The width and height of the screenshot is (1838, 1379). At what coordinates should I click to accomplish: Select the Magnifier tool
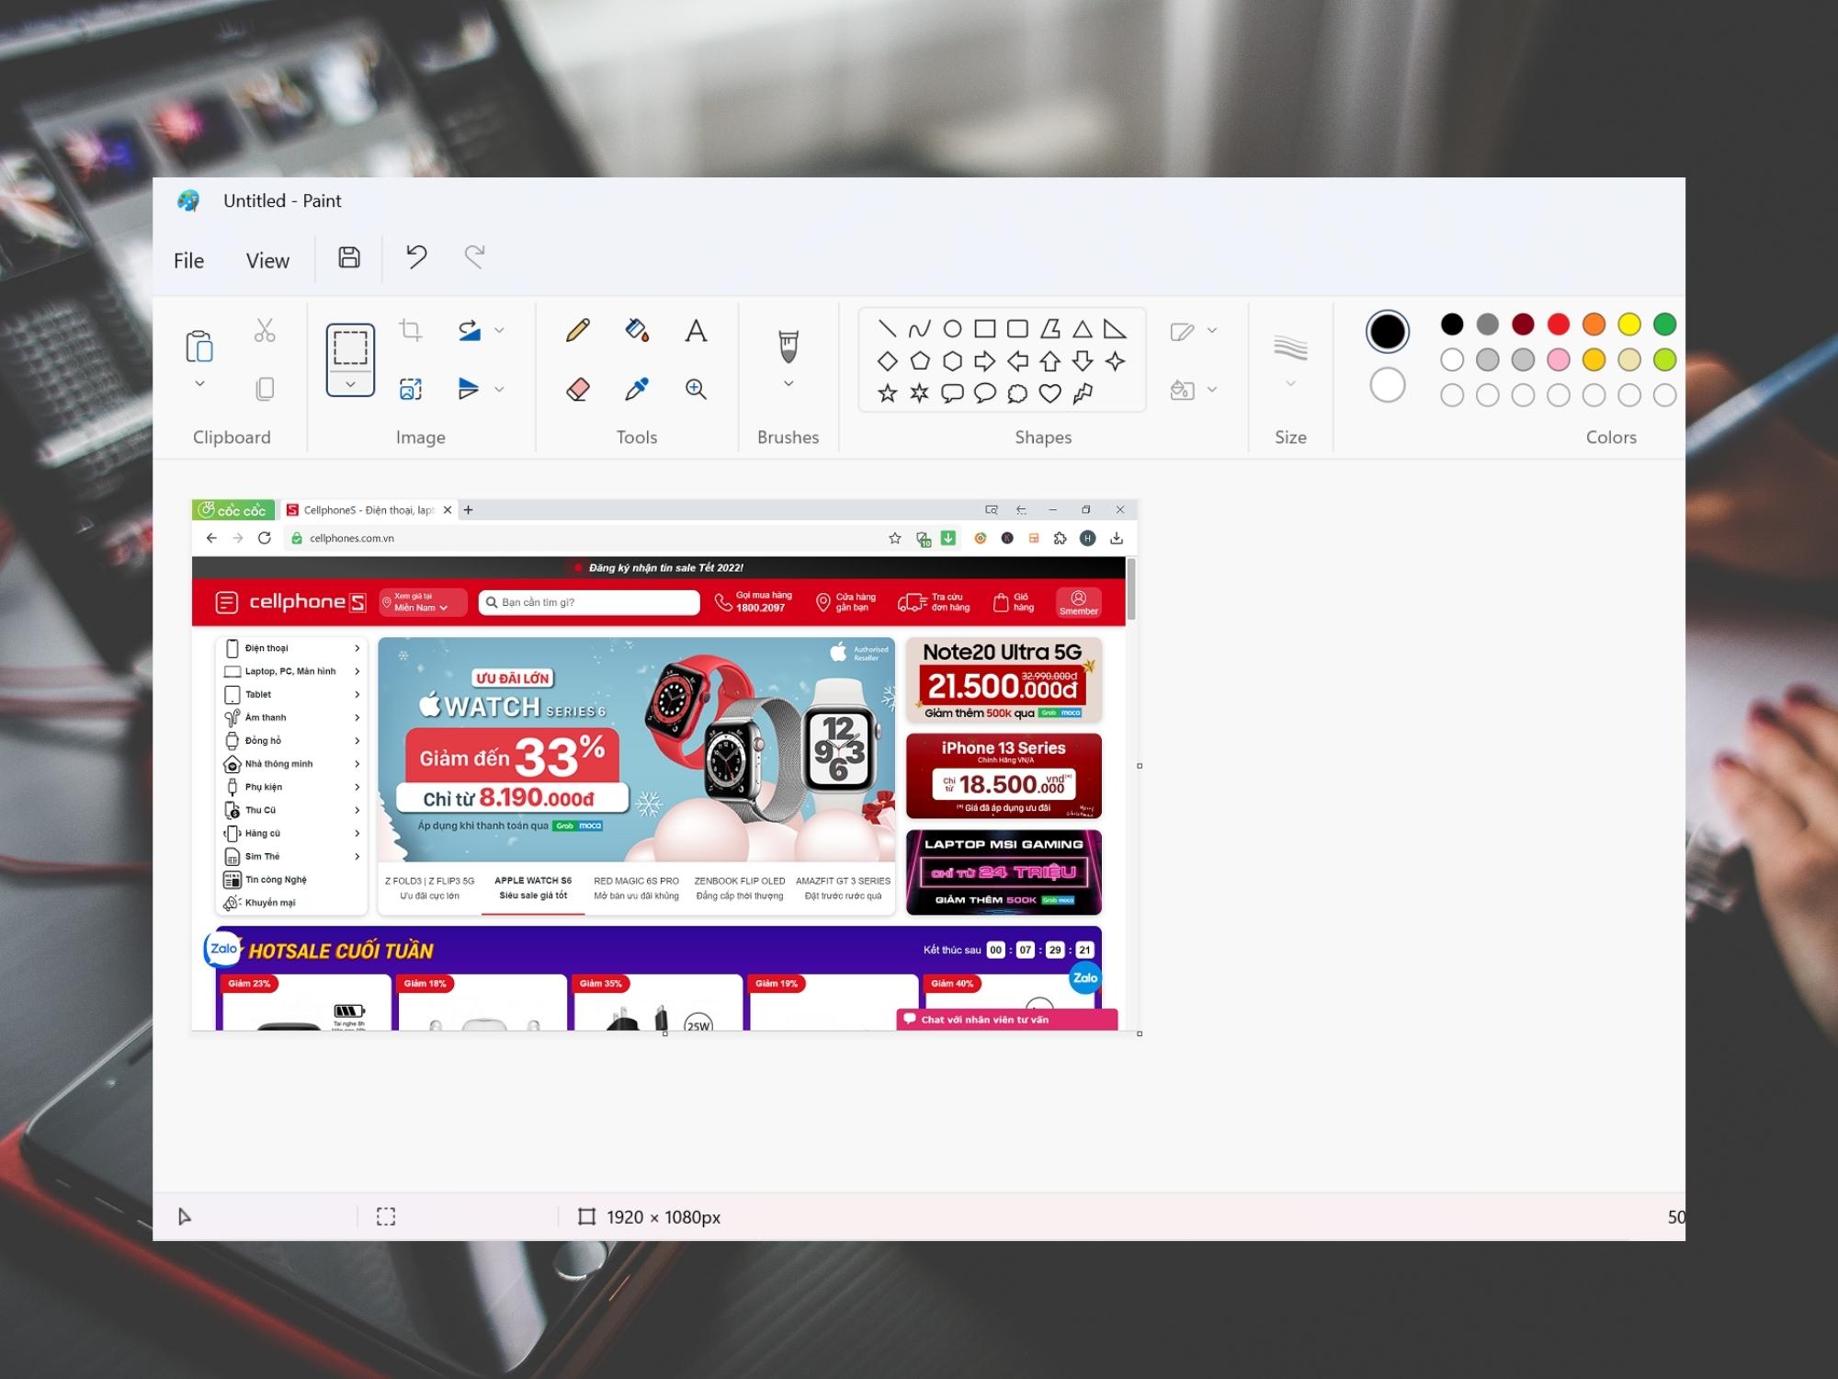pos(696,389)
